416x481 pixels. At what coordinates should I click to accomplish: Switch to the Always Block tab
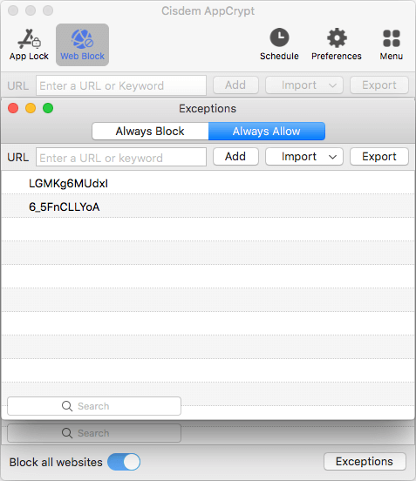point(150,132)
